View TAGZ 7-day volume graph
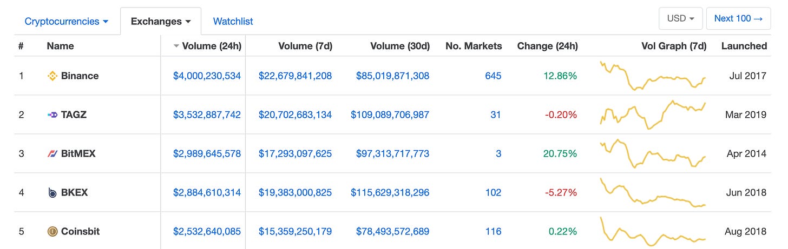 (x=653, y=115)
